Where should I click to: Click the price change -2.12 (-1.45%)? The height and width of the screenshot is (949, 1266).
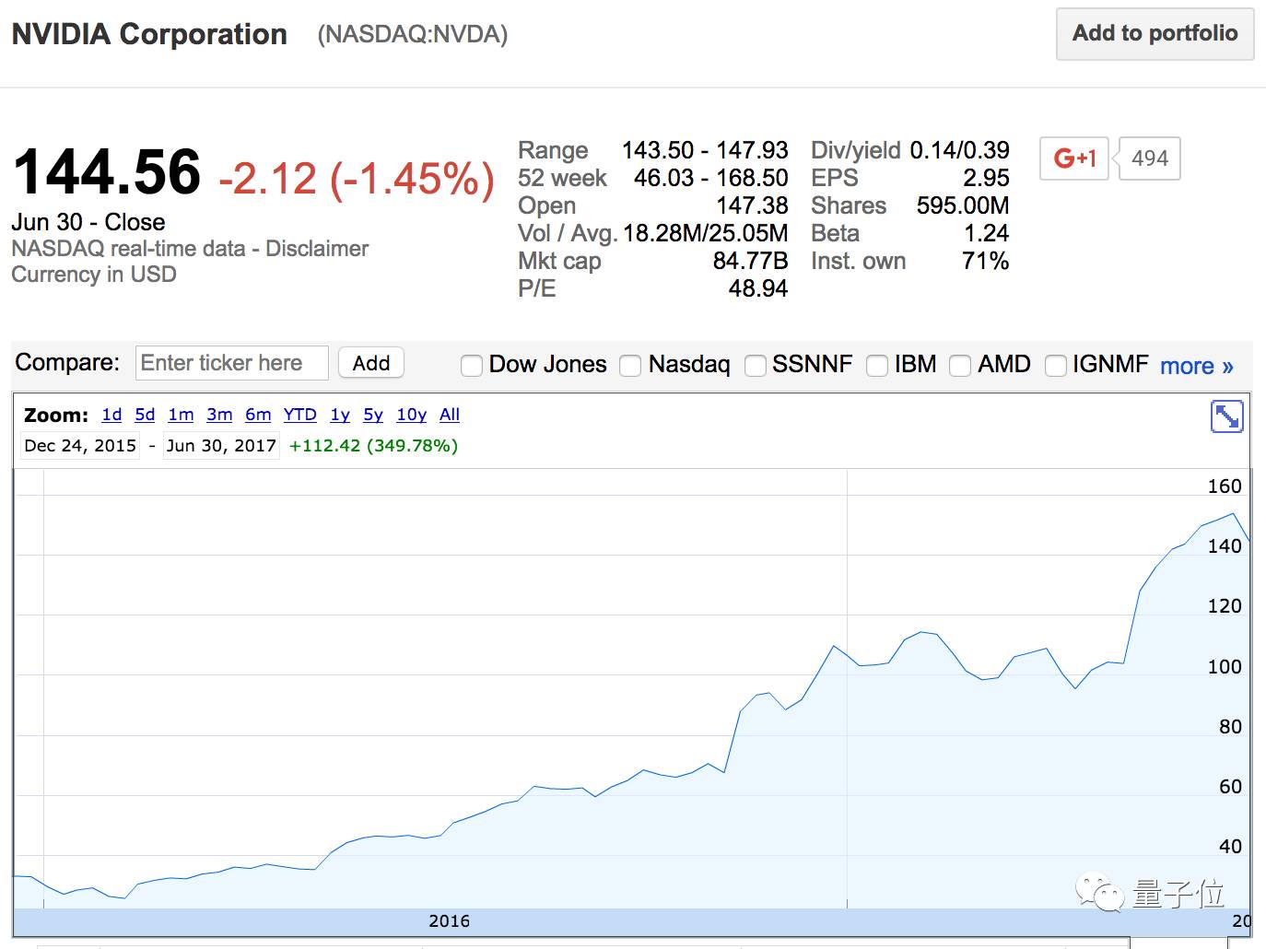tap(357, 179)
